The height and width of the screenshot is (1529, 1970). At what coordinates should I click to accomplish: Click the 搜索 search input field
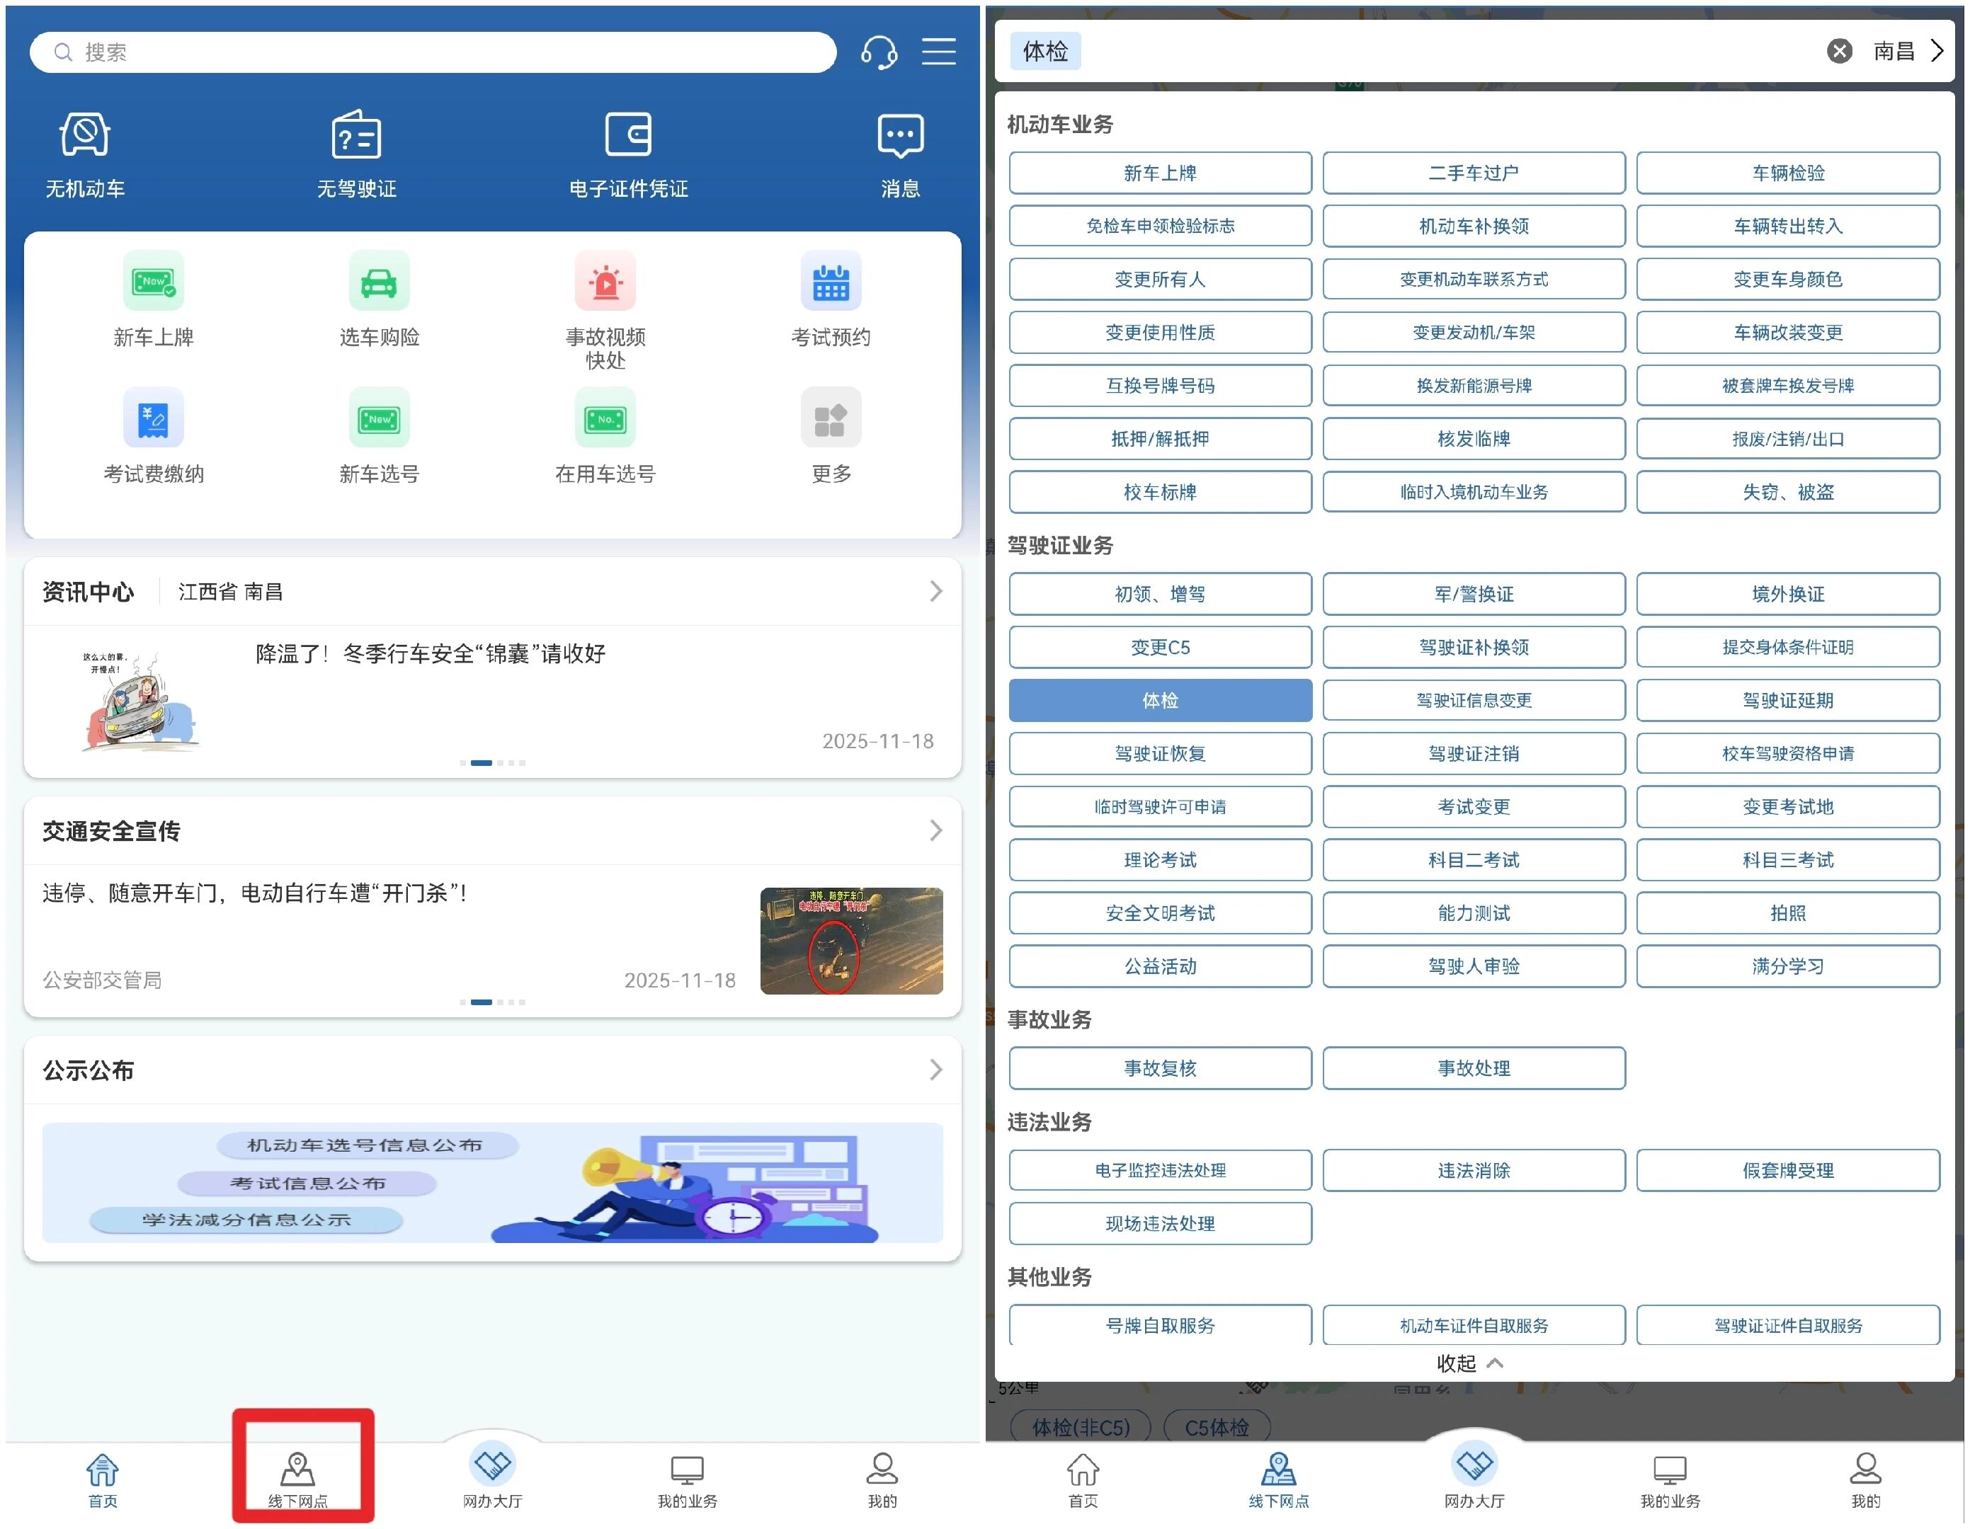pos(433,52)
